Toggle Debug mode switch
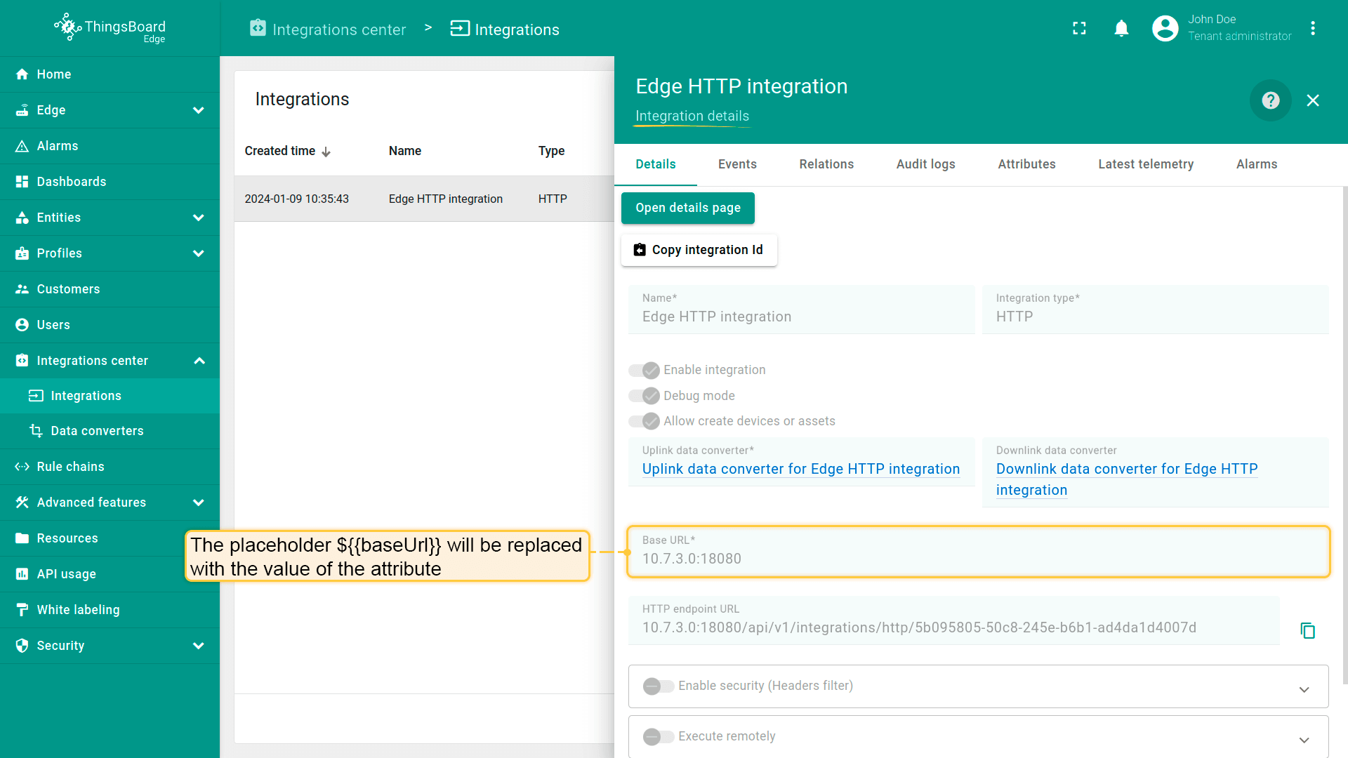 coord(644,396)
